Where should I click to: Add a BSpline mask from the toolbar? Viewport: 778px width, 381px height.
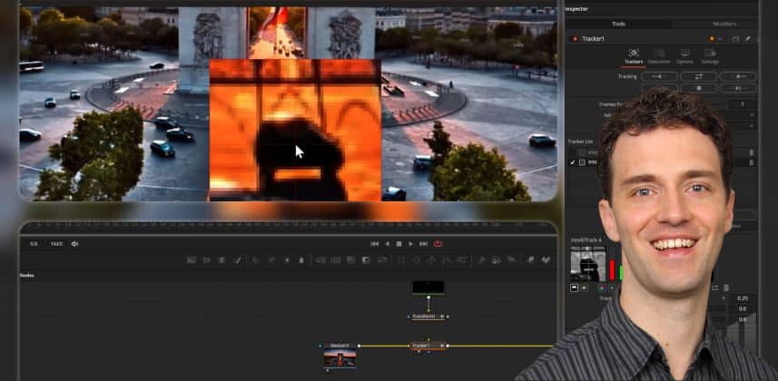click(448, 259)
